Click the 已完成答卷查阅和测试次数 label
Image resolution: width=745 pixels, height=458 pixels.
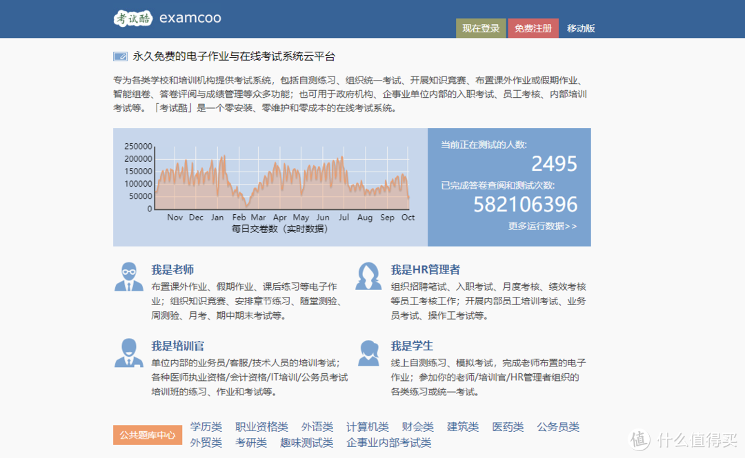coord(497,185)
